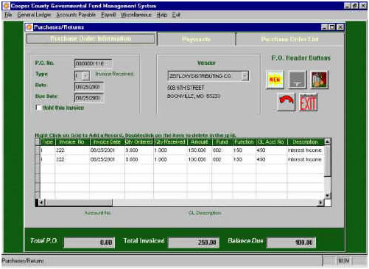
Task: Open the Miscellaneous menu
Action: (136, 15)
